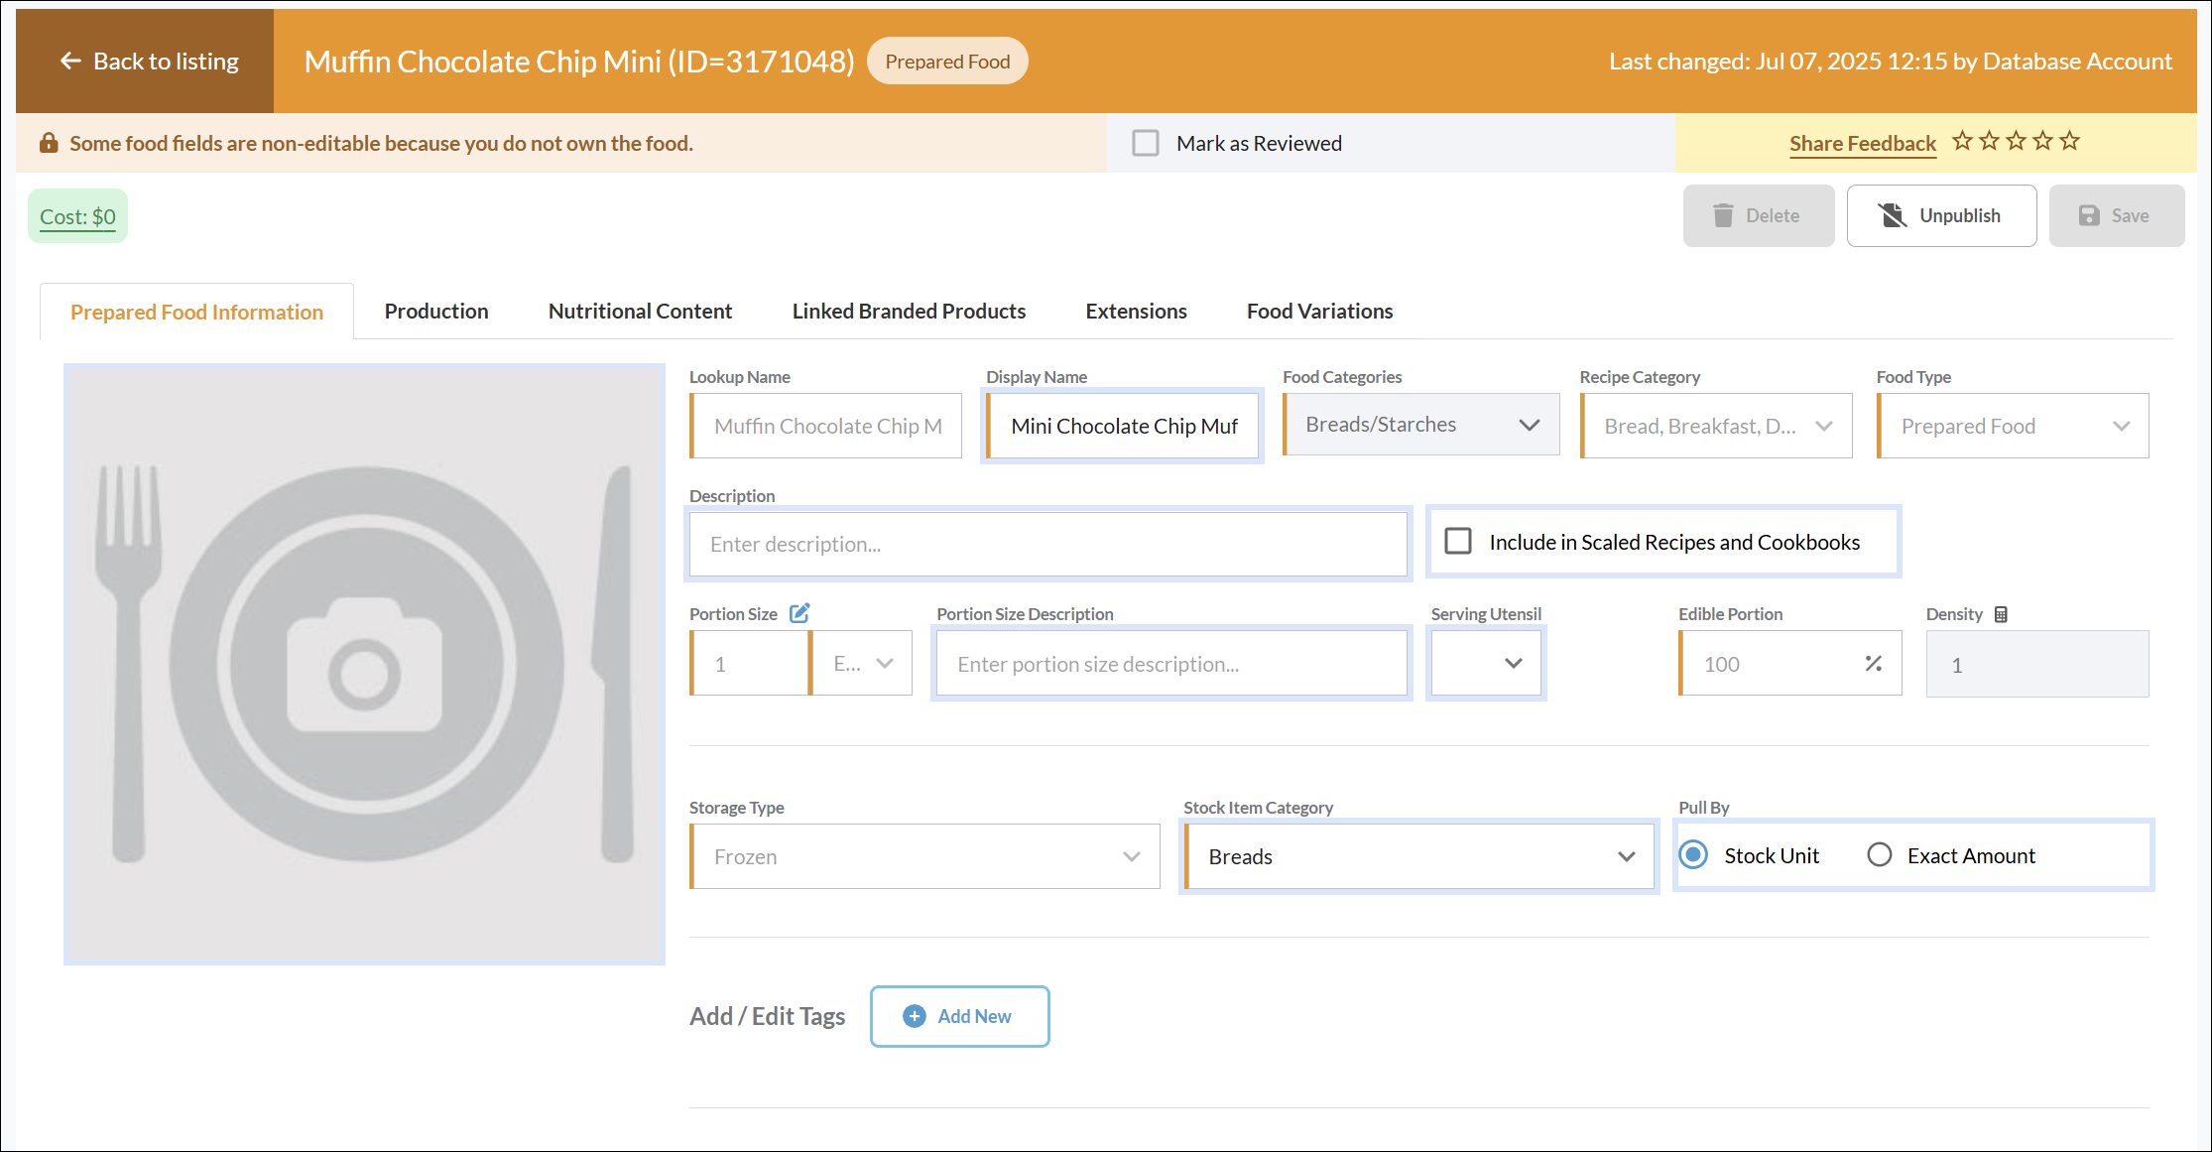Click the Portion Size edit pencil icon
The image size is (2212, 1152).
point(799,613)
